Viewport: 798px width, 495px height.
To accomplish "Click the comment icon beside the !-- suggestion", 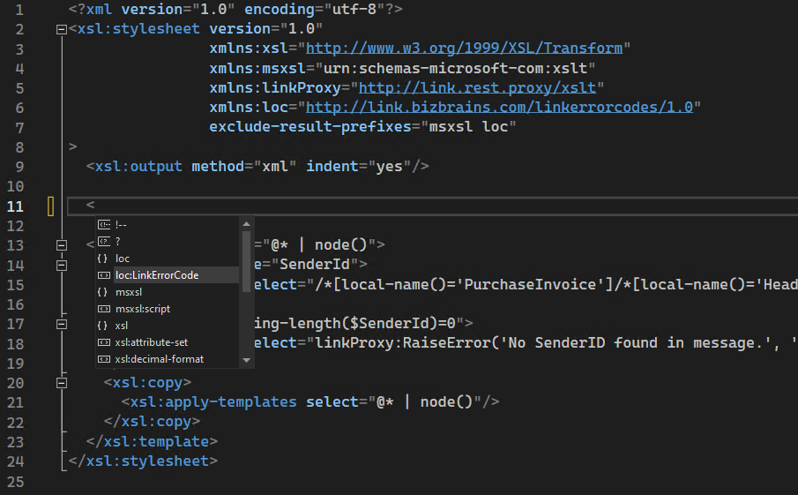I will [x=104, y=225].
